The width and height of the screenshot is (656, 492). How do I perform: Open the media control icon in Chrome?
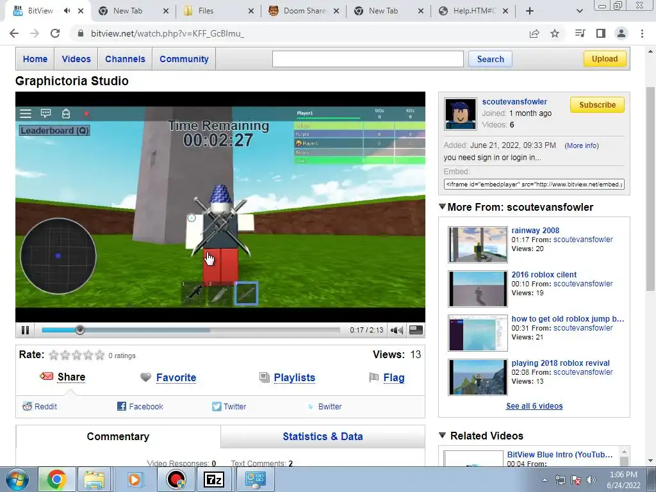point(580,33)
